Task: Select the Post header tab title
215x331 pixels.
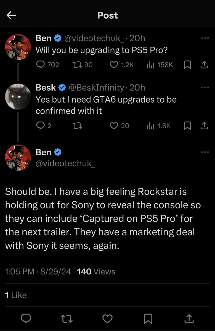Action: 107,15
